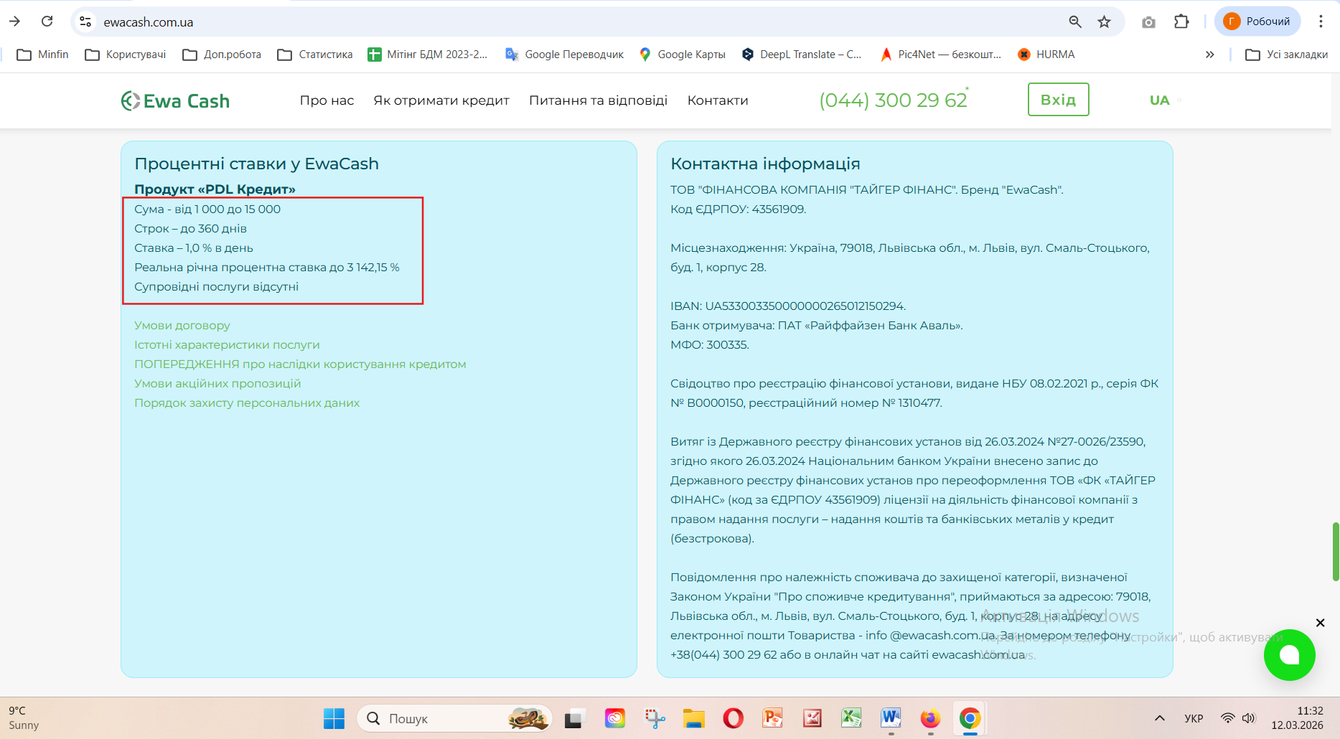Open the Доп.робота bookmark folder
Screen dimensions: 1340x739
click(222, 55)
